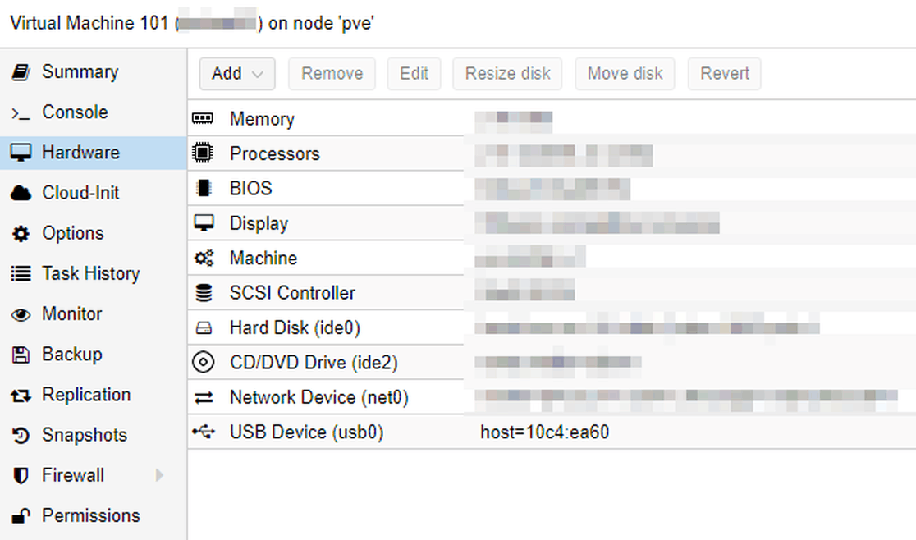This screenshot has width=916, height=540.
Task: Select the Network Device (net0) entry
Action: click(x=552, y=397)
